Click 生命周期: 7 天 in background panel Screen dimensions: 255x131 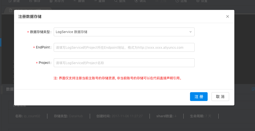pos(200,116)
